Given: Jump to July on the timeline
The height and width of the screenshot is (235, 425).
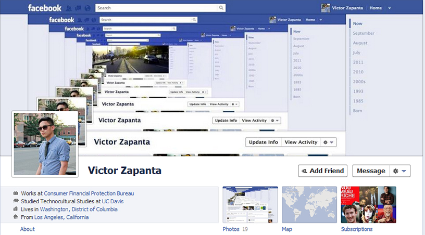Looking at the screenshot, I should pos(356,53).
